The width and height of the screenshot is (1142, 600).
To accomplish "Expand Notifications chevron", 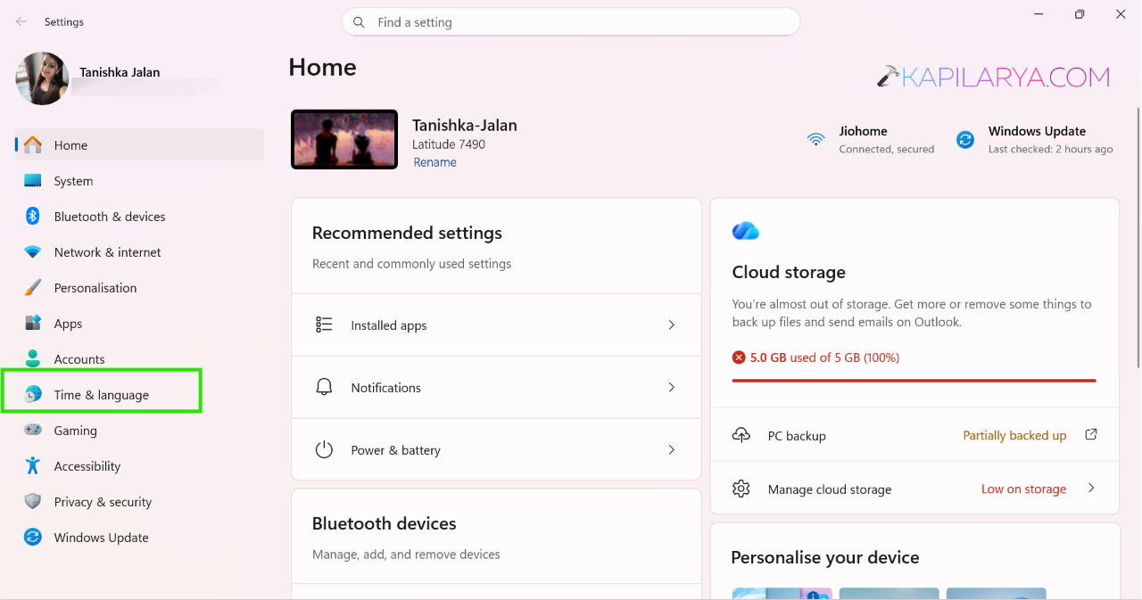I will pyautogui.click(x=672, y=387).
